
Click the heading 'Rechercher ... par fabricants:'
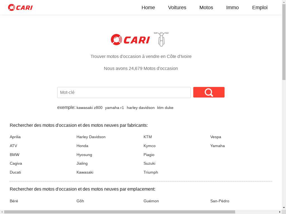point(79,125)
